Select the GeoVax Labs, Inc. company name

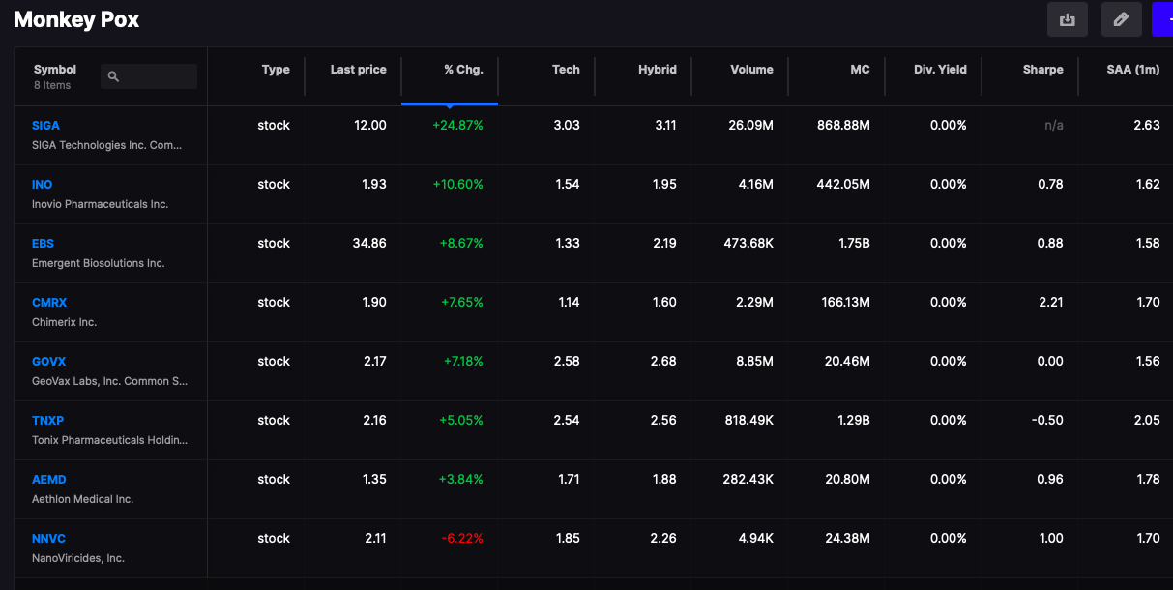(x=109, y=381)
